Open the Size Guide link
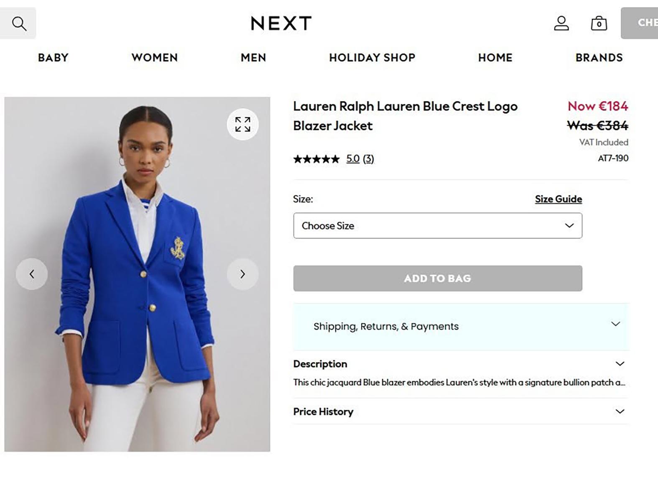The height and width of the screenshot is (478, 658). tap(559, 199)
